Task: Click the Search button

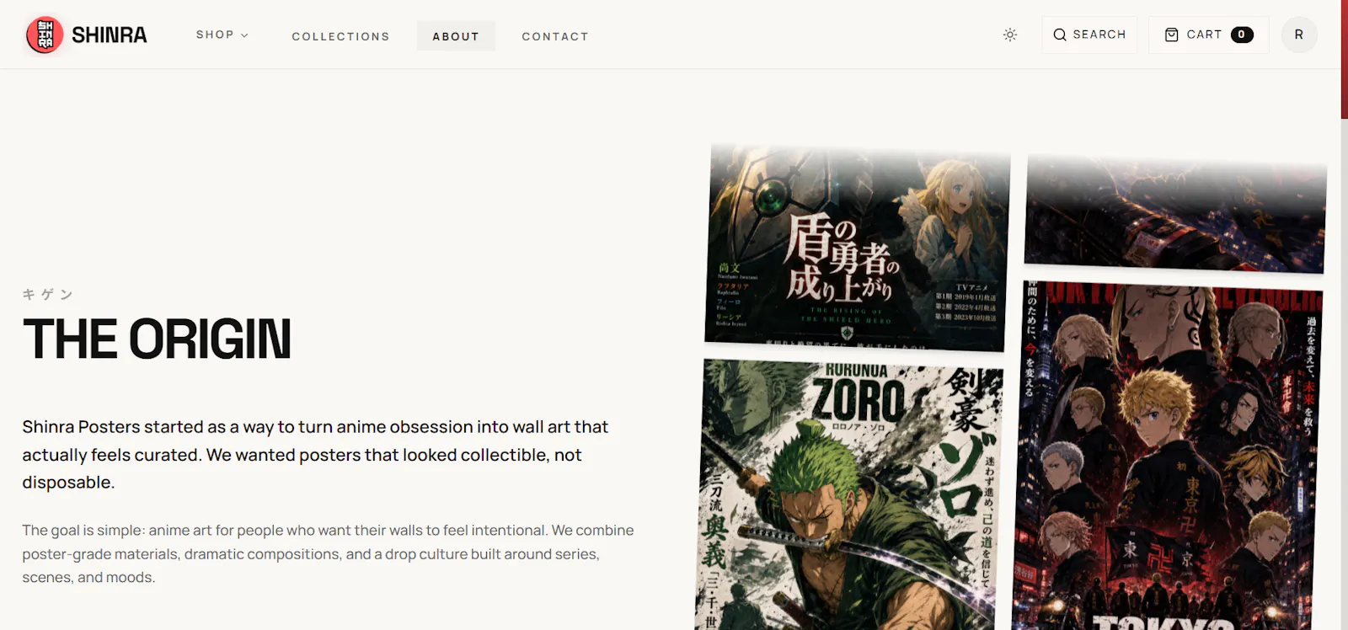Action: point(1089,35)
